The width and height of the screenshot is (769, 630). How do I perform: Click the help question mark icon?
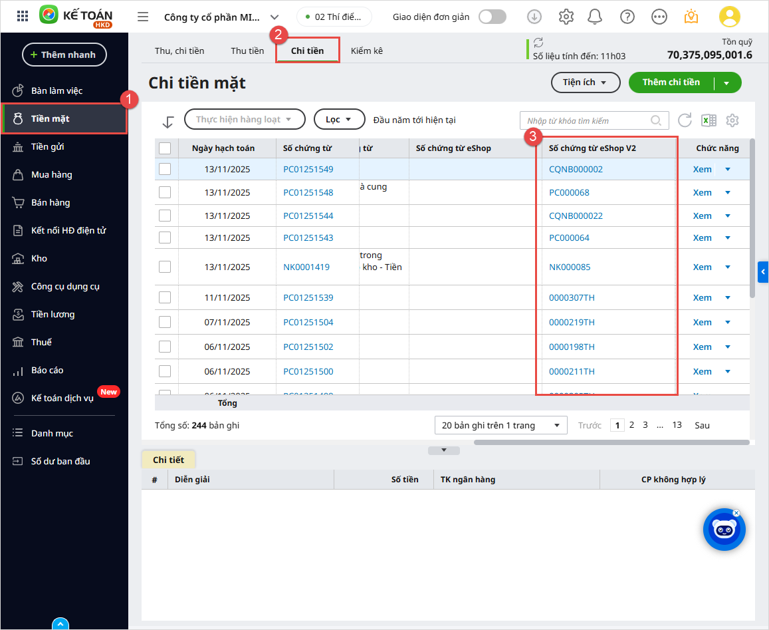point(627,17)
